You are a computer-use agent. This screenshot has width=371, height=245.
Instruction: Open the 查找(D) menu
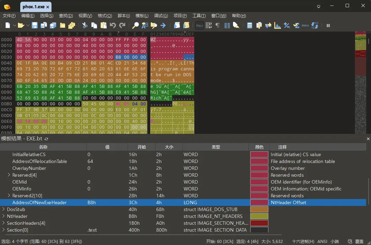(66, 16)
